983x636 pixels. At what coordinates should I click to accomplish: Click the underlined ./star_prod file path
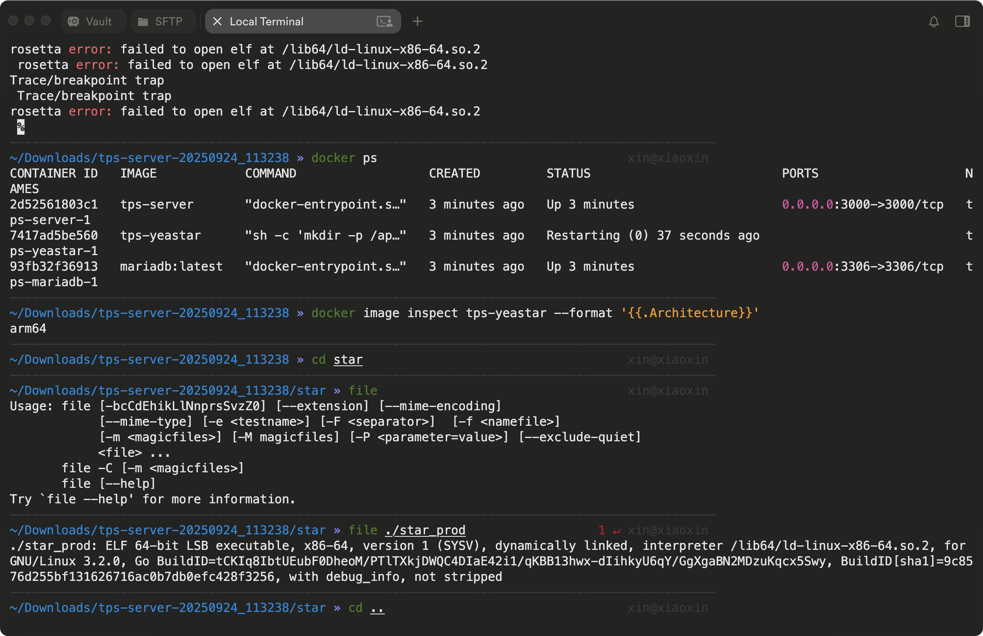tap(425, 530)
